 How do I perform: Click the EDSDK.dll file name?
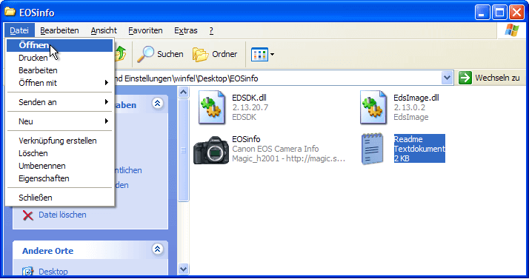(249, 98)
